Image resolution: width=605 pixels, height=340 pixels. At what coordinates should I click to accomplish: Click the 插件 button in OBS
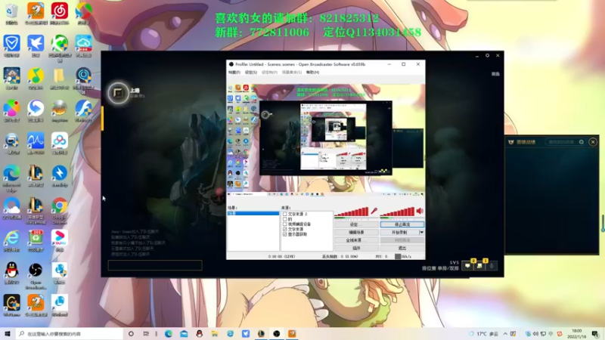(x=356, y=249)
